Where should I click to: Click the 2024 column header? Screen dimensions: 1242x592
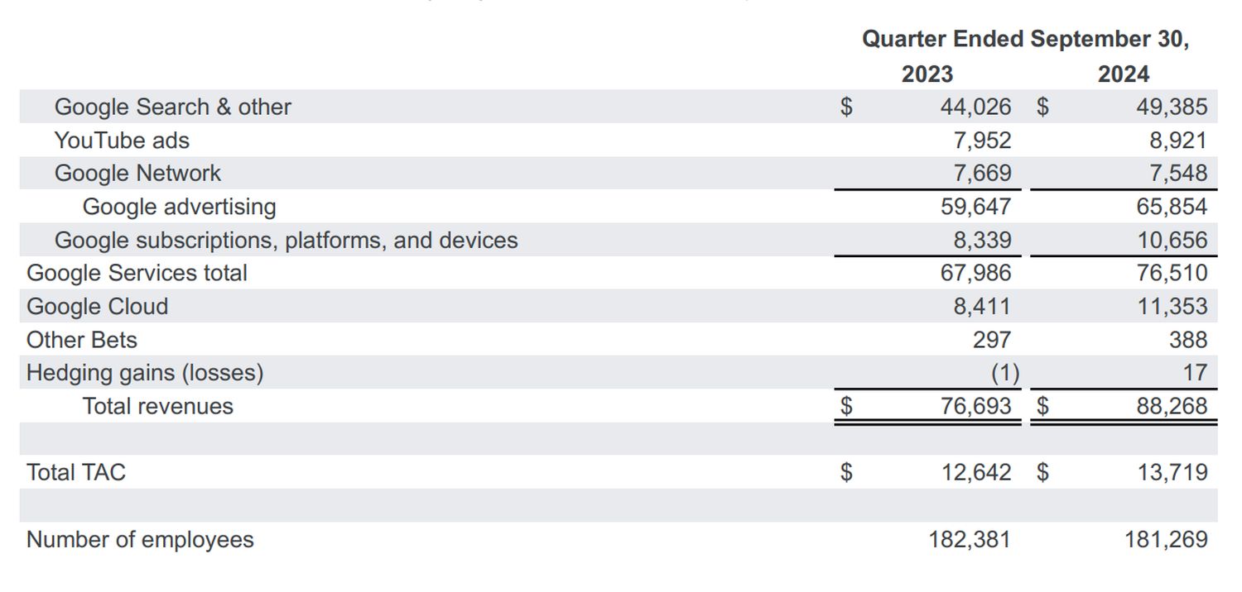click(x=1124, y=74)
